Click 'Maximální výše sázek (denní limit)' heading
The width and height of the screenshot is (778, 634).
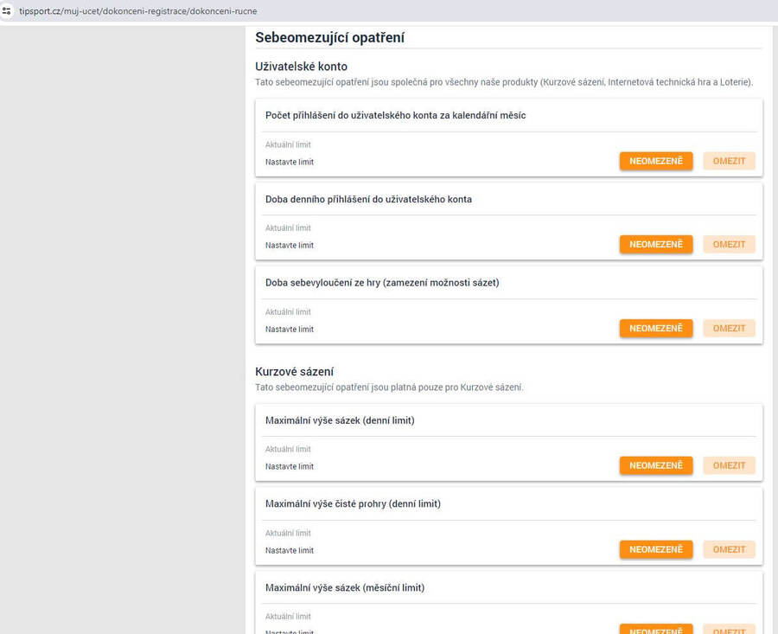(x=340, y=420)
